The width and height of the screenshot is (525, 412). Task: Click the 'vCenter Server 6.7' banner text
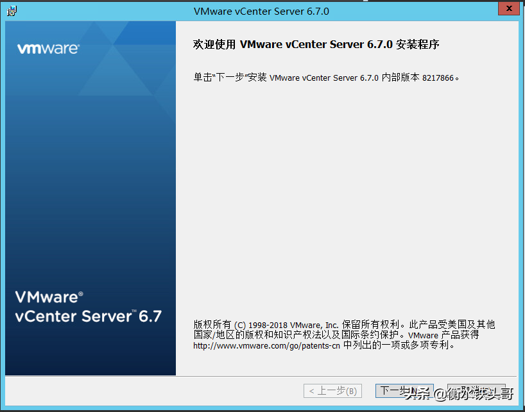point(89,316)
